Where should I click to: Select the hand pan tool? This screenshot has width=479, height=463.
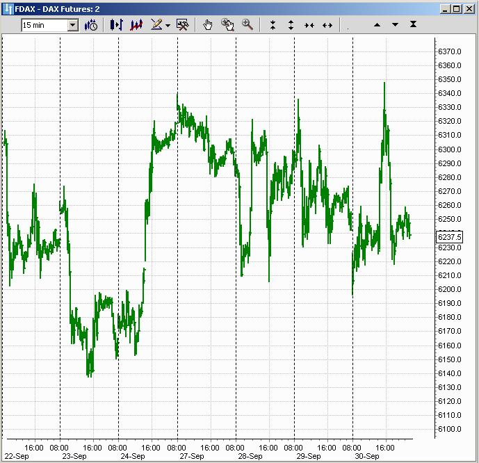click(208, 25)
